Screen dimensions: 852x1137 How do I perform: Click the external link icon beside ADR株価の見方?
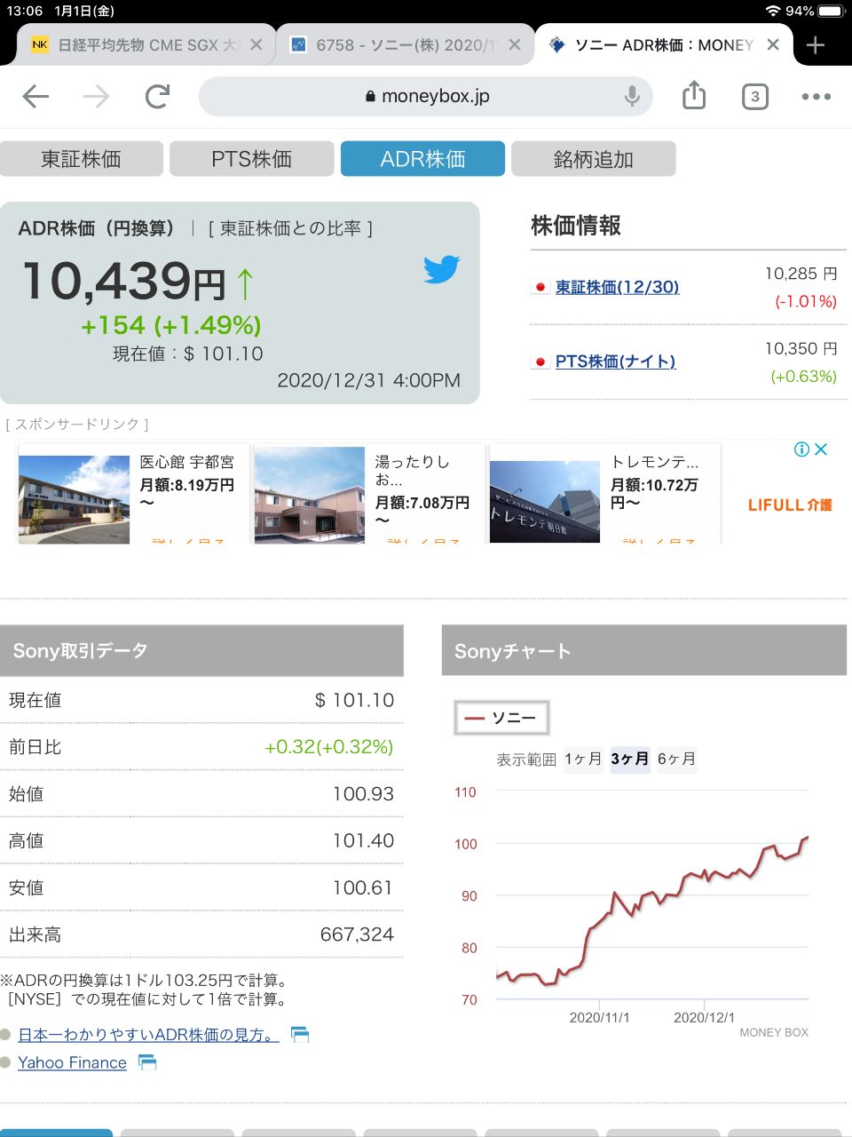coord(300,1034)
